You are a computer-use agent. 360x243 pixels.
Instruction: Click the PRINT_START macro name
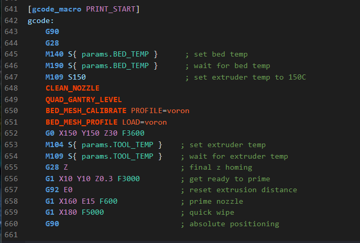(111, 9)
